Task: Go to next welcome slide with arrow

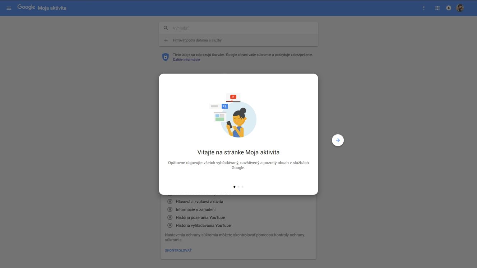Action: coord(338,140)
